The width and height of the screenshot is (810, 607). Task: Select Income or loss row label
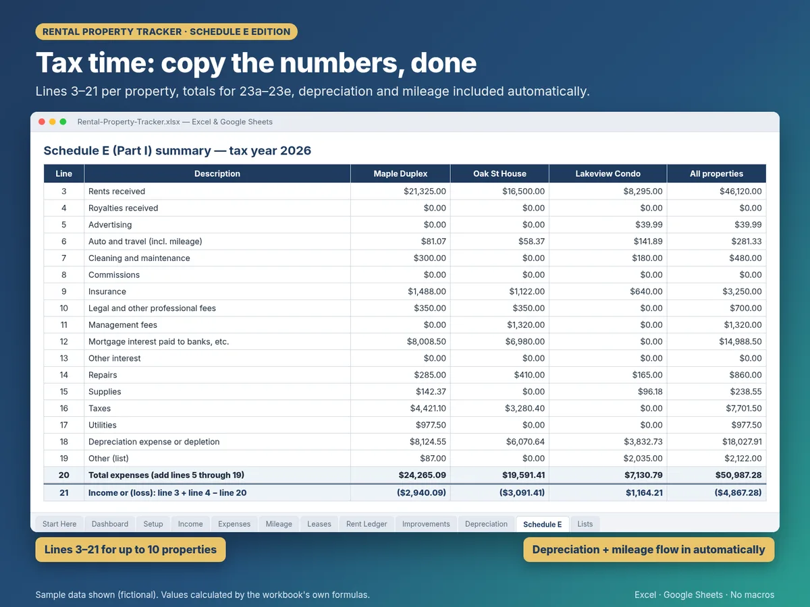click(x=167, y=493)
